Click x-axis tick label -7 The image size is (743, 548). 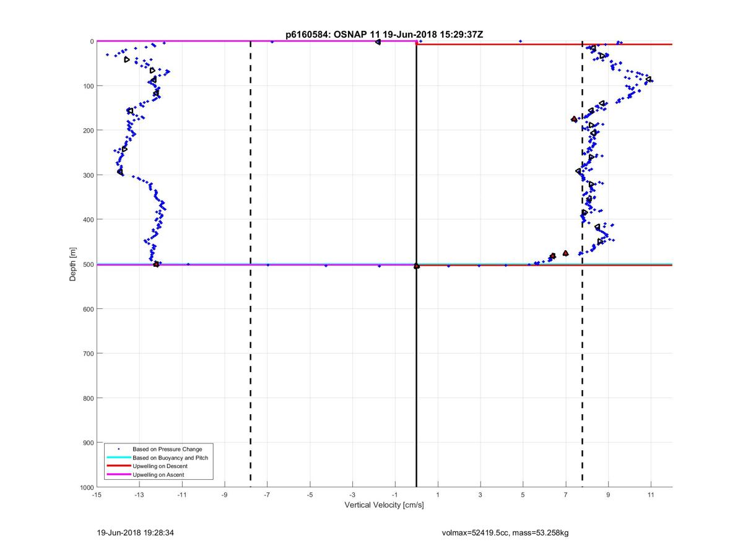(x=267, y=495)
